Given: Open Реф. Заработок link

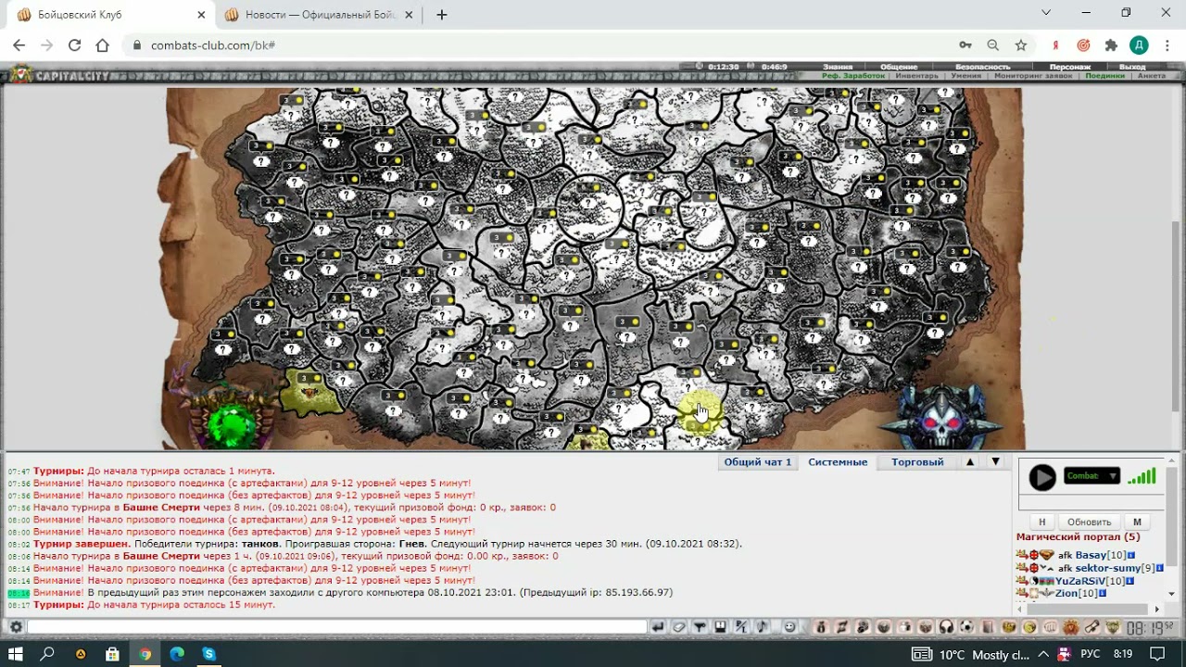Looking at the screenshot, I should (853, 76).
